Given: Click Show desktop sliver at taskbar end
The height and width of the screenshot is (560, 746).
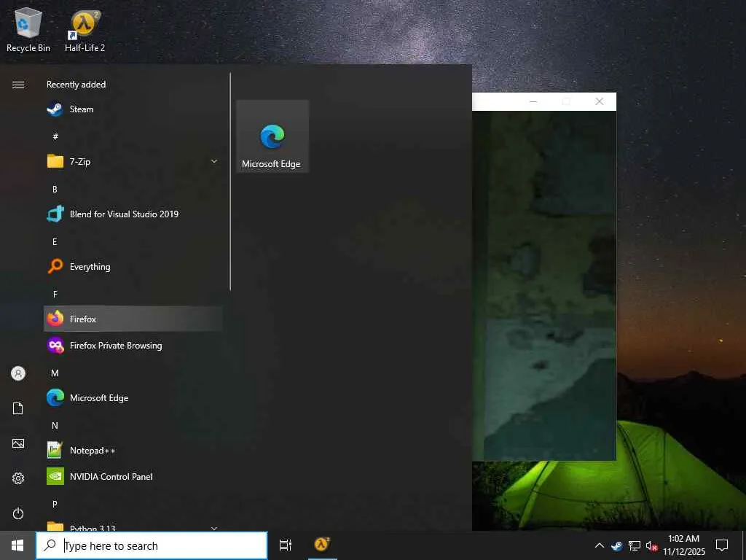Looking at the screenshot, I should pyautogui.click(x=744, y=545).
